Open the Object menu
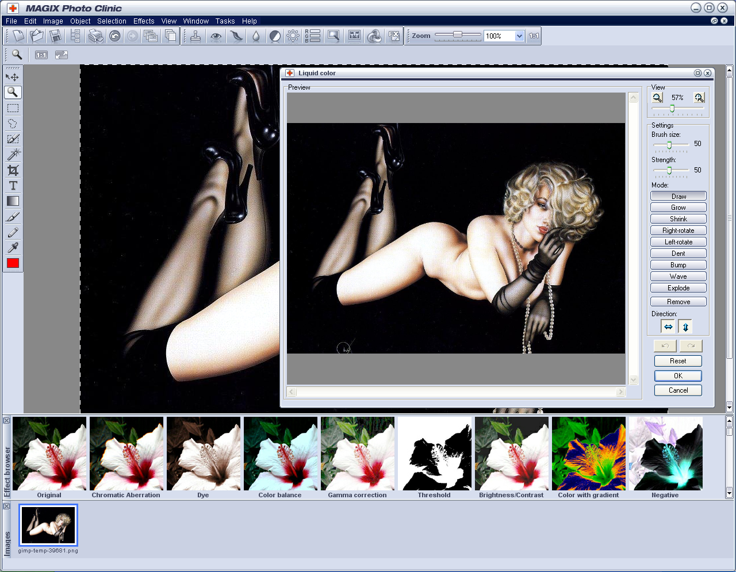 pyautogui.click(x=80, y=21)
